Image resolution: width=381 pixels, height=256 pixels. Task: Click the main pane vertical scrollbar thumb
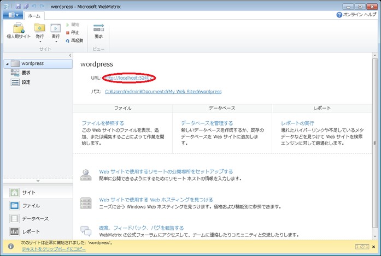(x=374, y=143)
